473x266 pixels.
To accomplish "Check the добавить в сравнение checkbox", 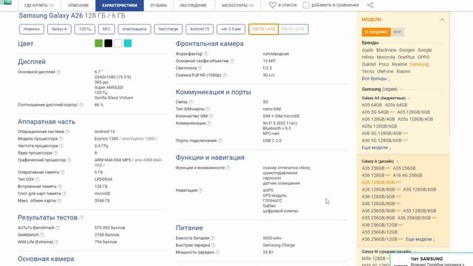I will click(x=306, y=5).
